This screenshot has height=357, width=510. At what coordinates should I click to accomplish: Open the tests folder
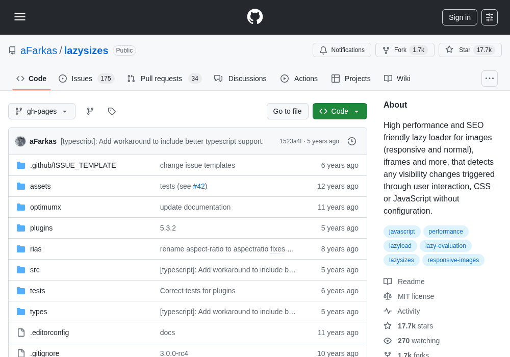tap(37, 291)
